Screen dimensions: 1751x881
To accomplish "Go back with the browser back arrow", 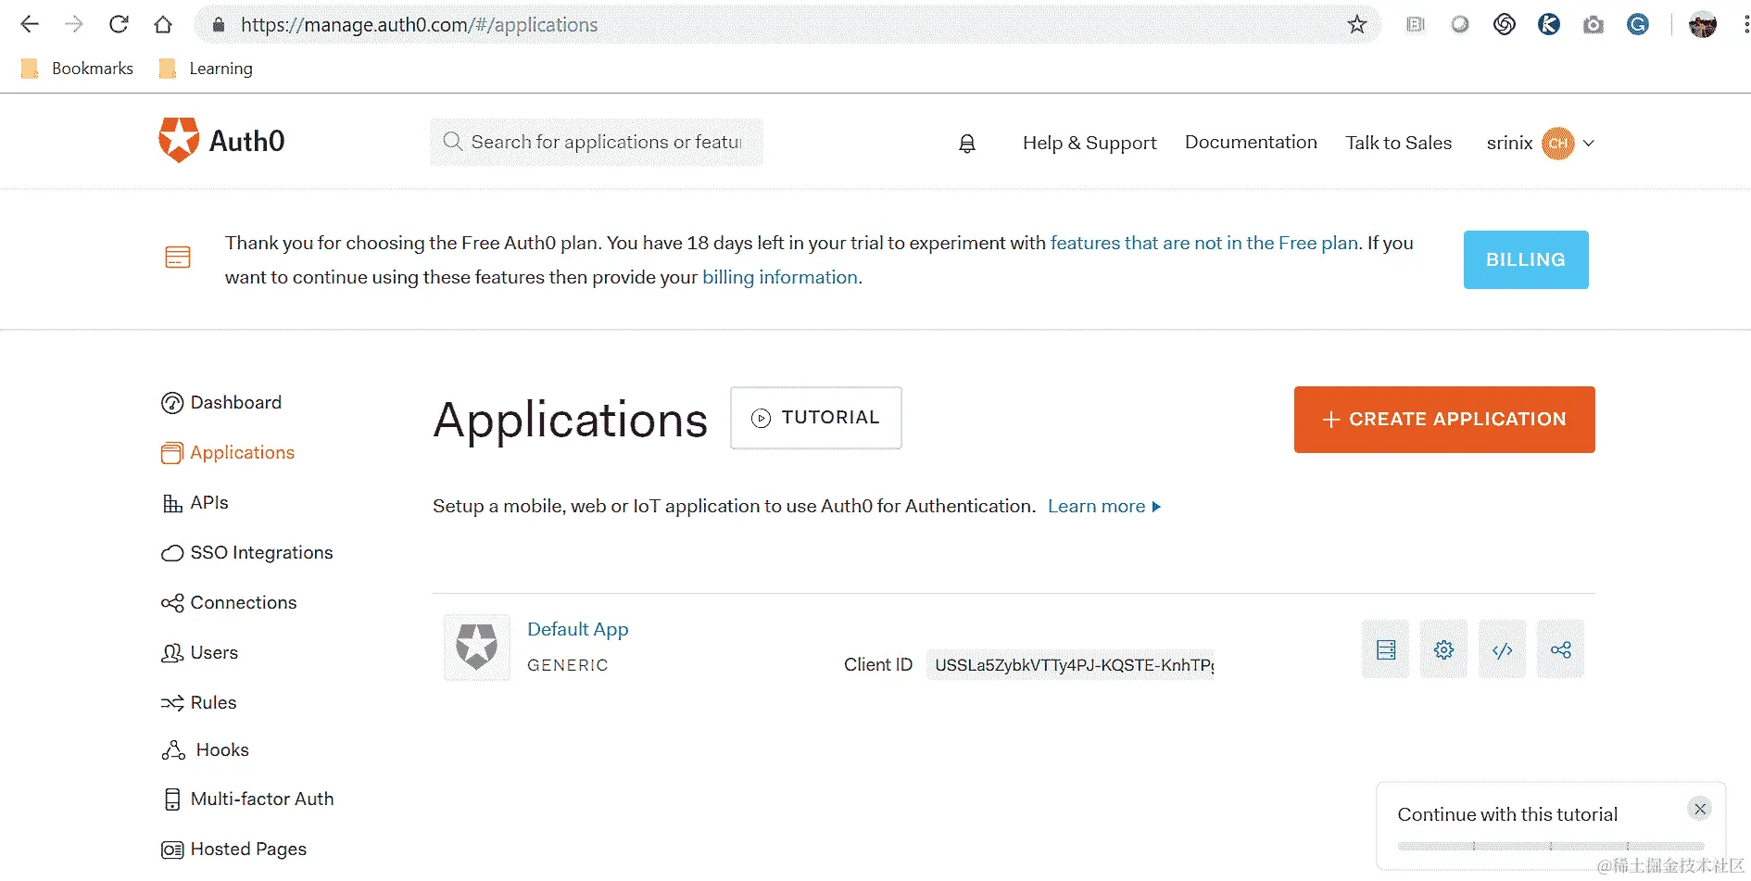I will coord(30,24).
